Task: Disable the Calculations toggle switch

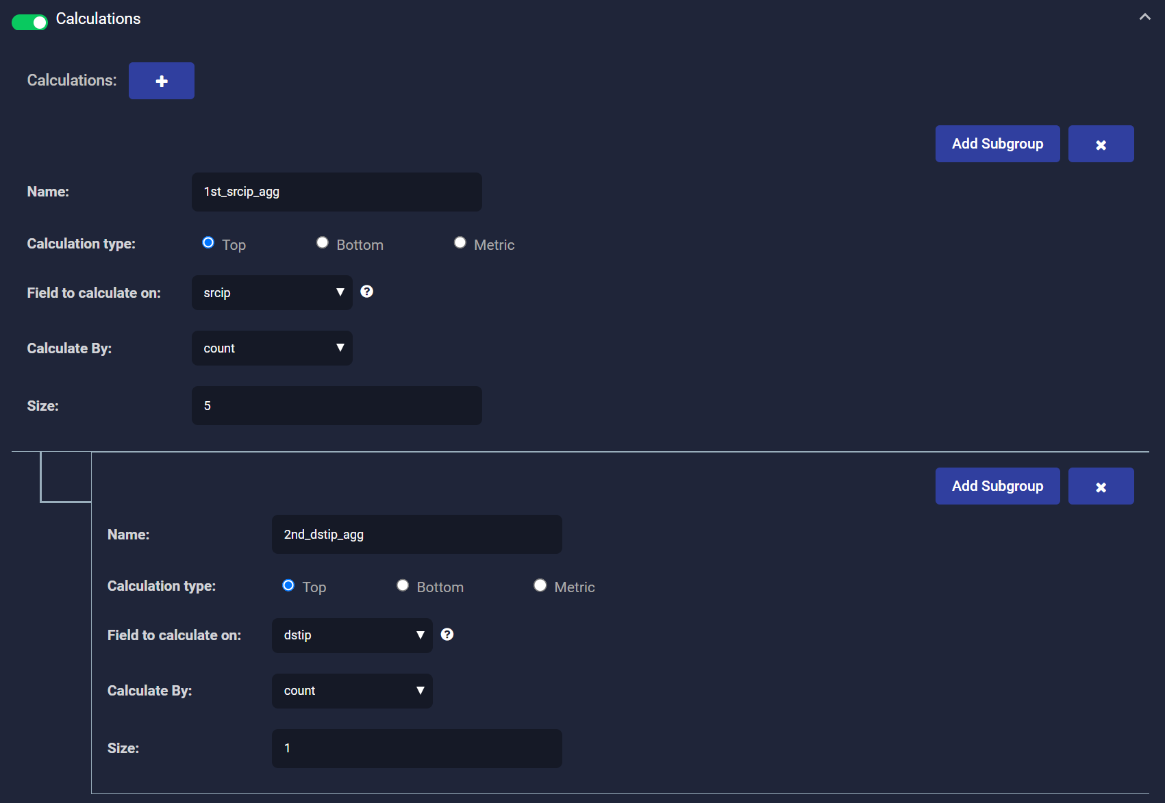Action: (x=29, y=22)
